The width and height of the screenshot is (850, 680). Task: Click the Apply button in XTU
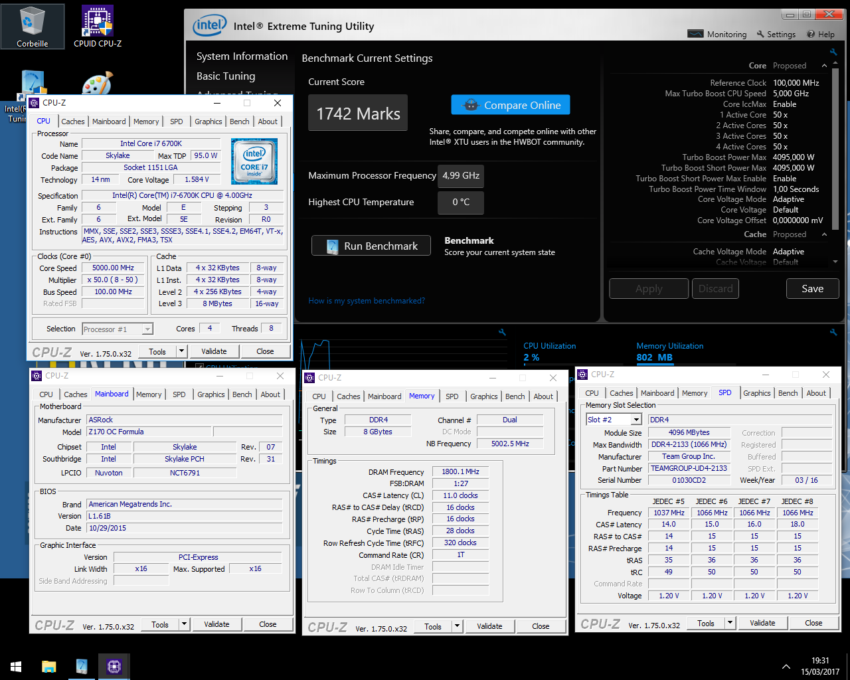pyautogui.click(x=649, y=289)
